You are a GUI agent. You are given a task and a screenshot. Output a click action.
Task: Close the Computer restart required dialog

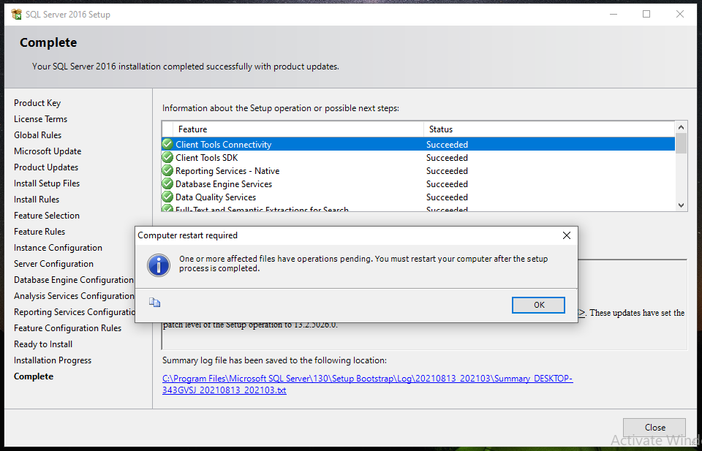point(566,235)
